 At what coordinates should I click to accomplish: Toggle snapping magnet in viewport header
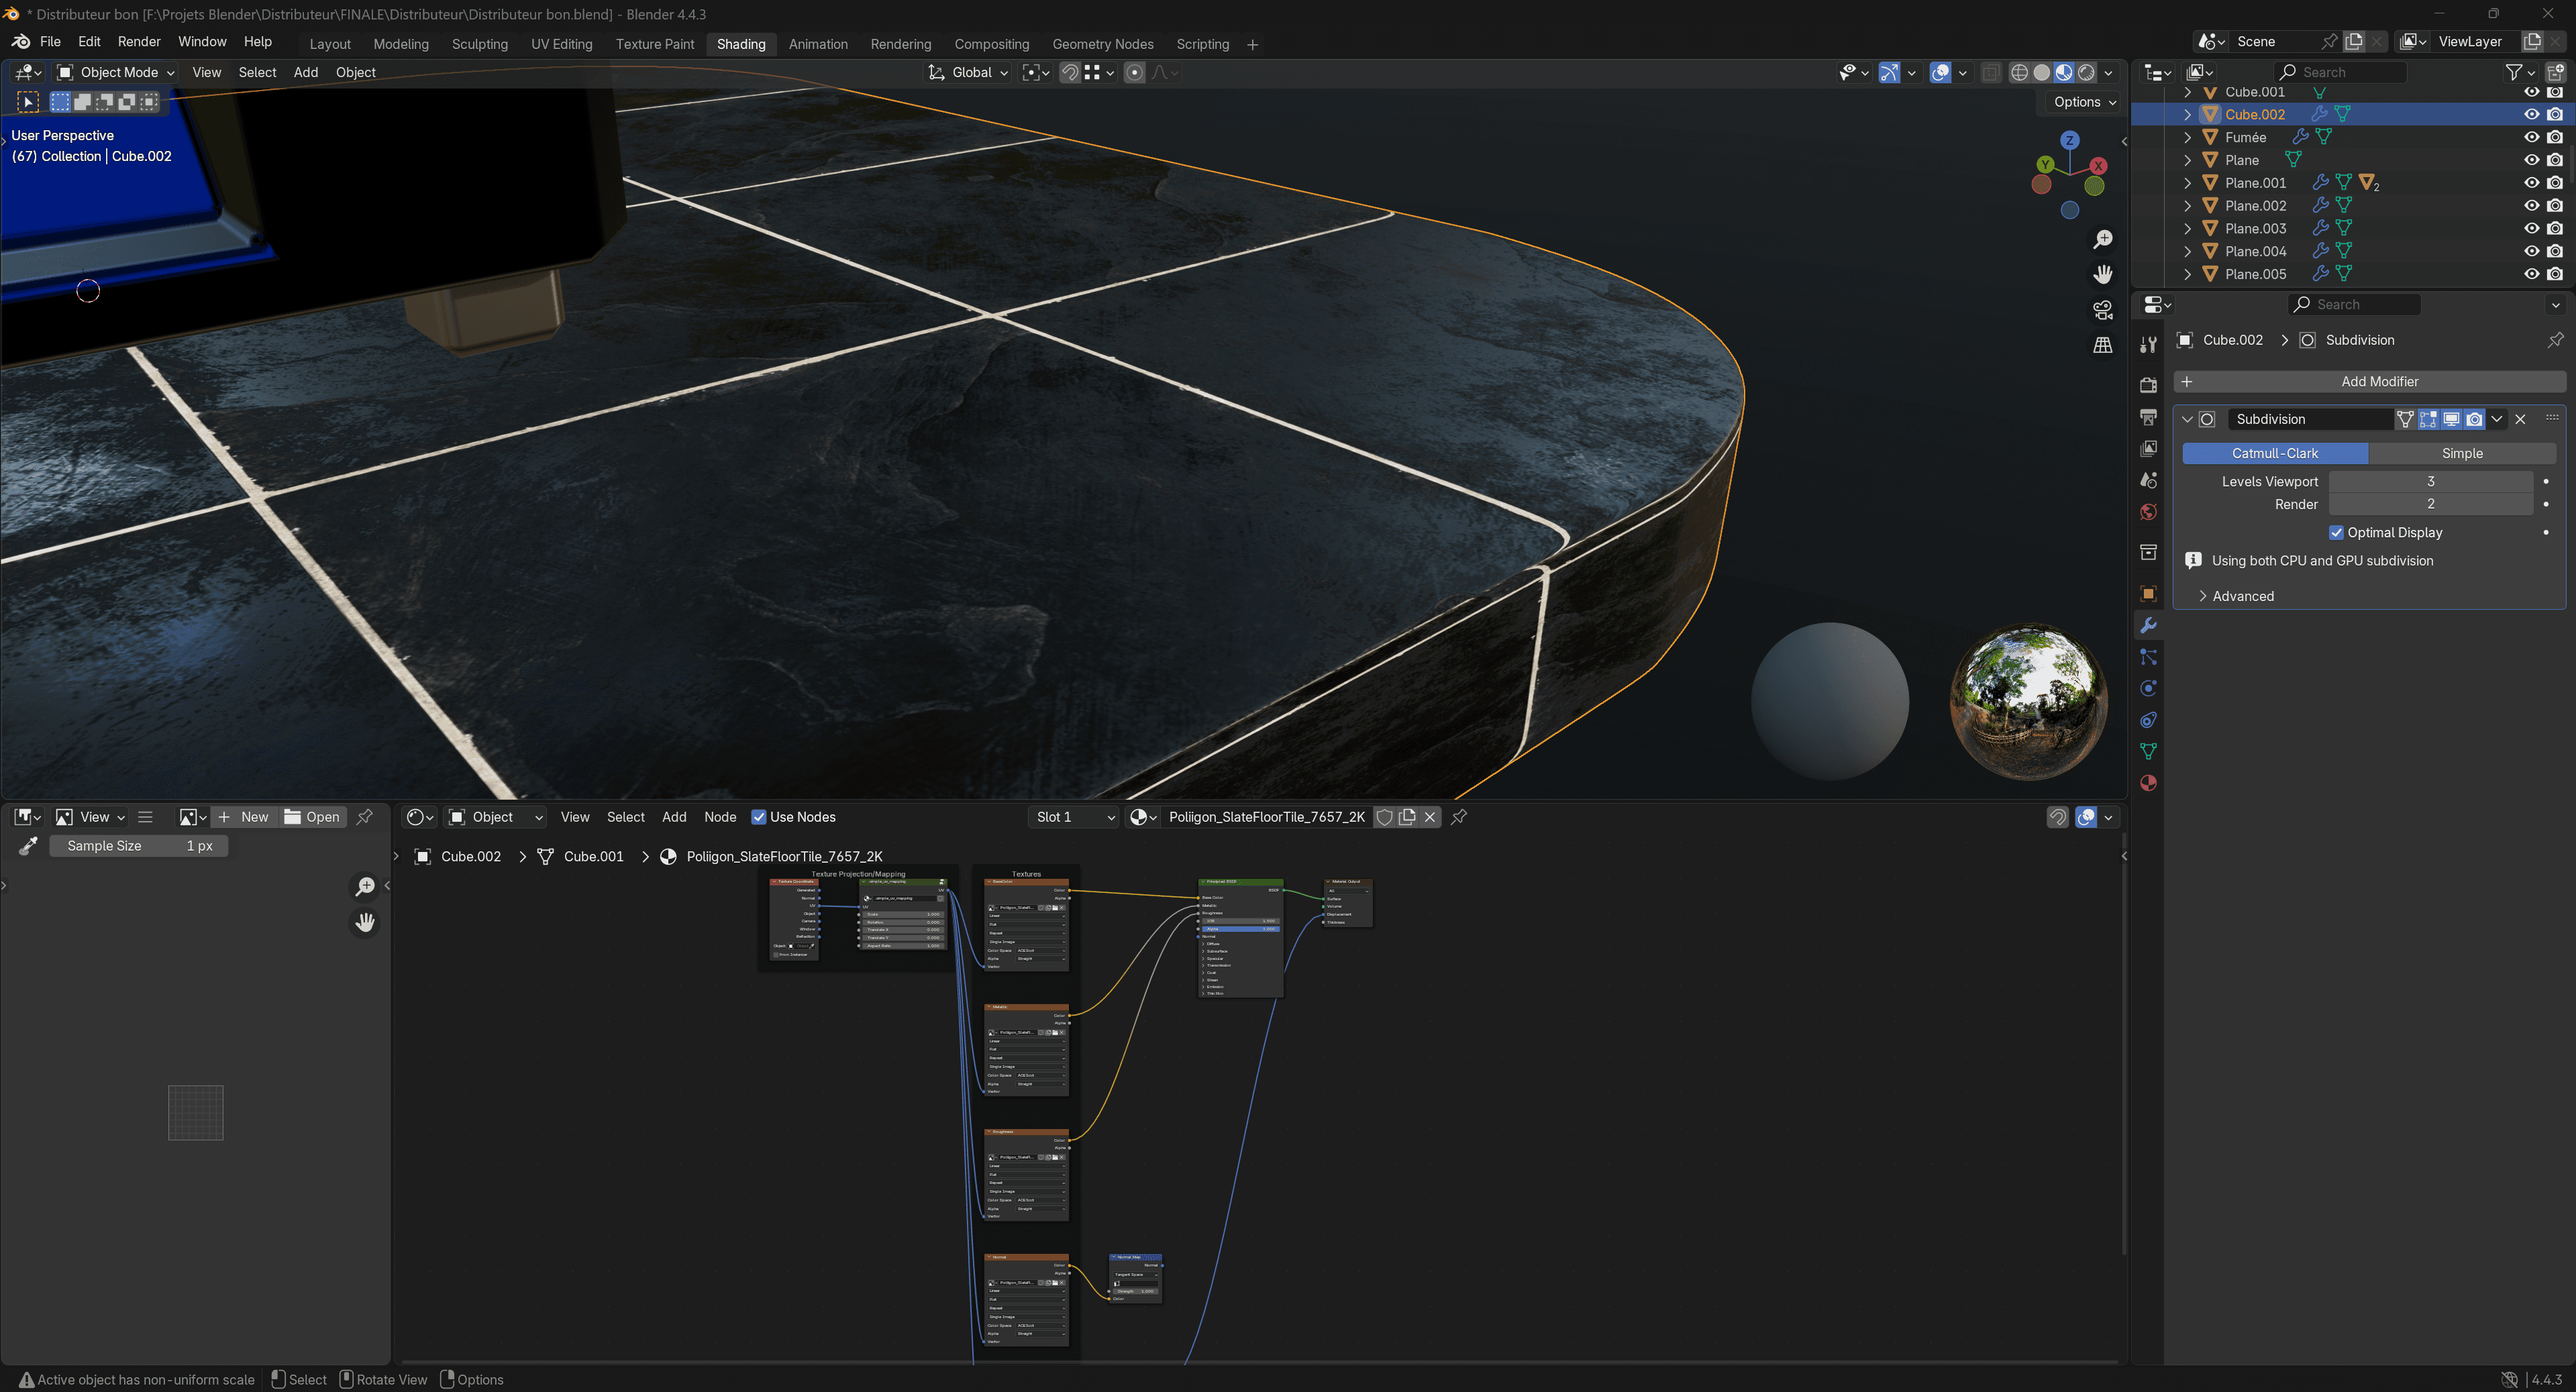(x=1069, y=72)
